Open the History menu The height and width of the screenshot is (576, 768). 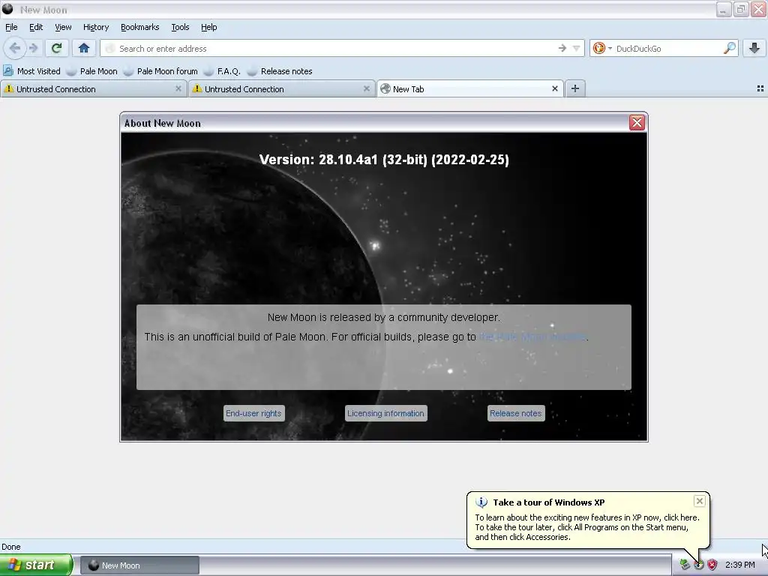point(95,27)
